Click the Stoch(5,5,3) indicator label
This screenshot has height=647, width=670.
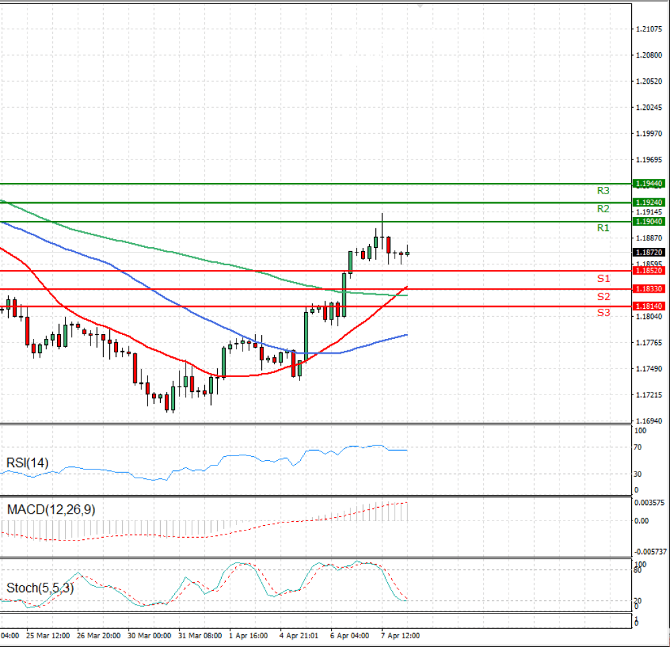(40, 588)
